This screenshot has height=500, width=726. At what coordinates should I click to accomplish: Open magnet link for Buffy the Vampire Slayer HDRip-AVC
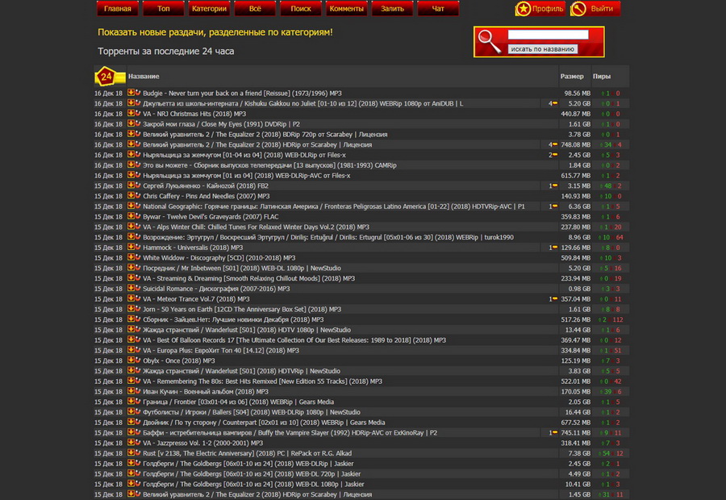point(137,432)
